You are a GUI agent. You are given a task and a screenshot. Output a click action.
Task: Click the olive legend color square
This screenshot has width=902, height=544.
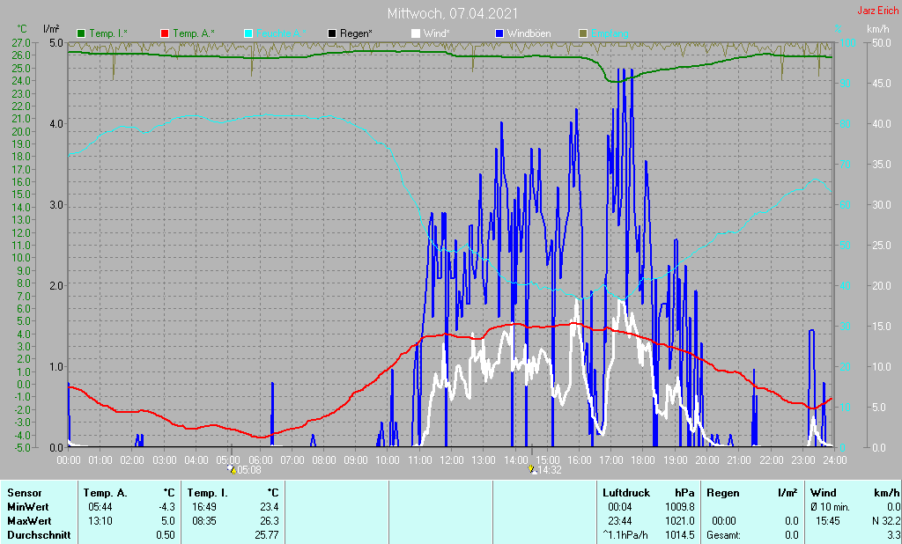[x=582, y=33]
